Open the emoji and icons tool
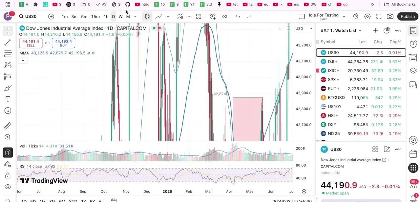 point(8,111)
